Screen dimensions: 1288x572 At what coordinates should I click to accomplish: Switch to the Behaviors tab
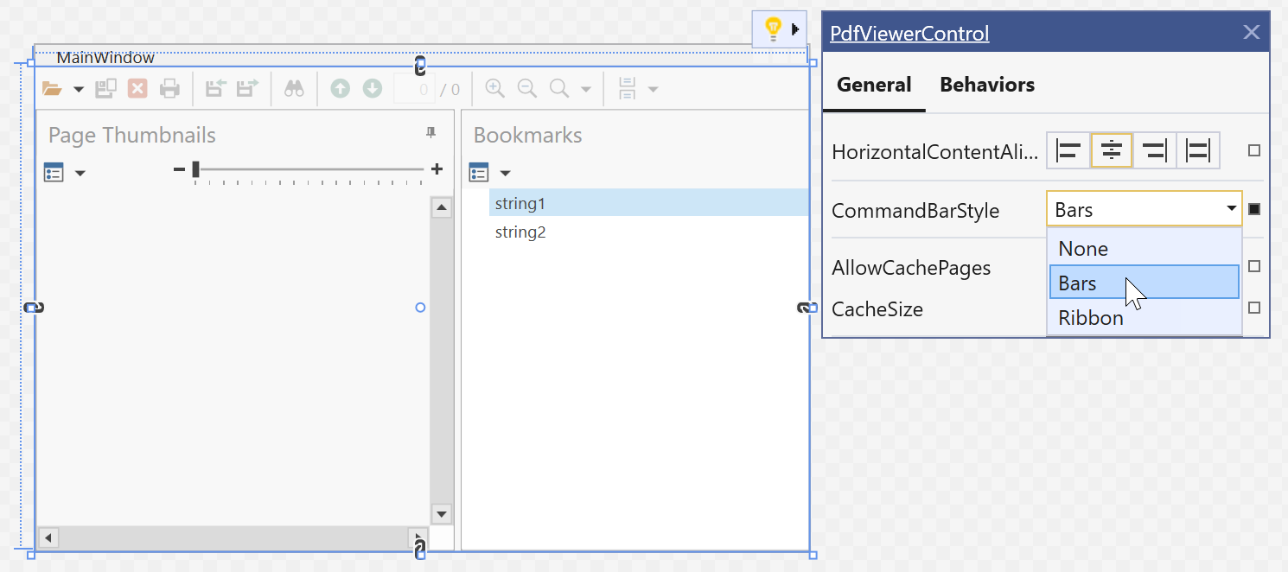point(987,85)
